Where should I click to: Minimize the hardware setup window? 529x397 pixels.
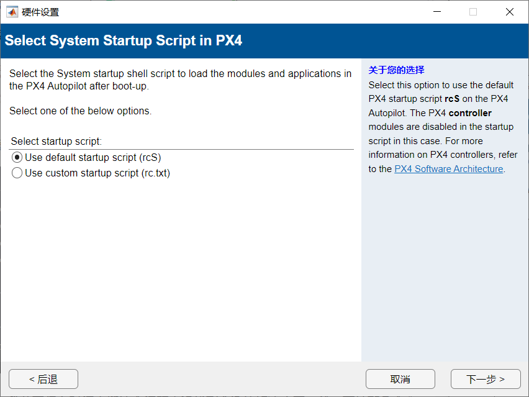coord(436,12)
